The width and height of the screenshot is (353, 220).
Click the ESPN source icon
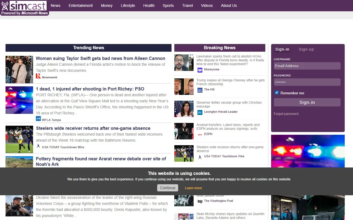coord(200,134)
